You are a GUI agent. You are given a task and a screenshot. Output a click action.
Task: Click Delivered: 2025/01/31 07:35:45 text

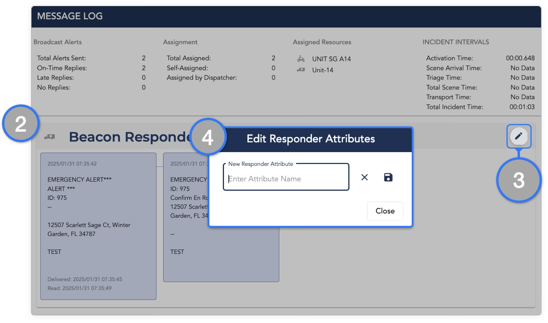[x=85, y=279]
